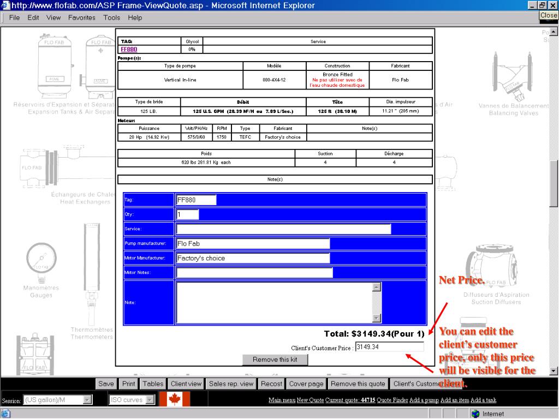The image size is (559, 419).
Task: Click the Add a tank link
Action: (483, 400)
